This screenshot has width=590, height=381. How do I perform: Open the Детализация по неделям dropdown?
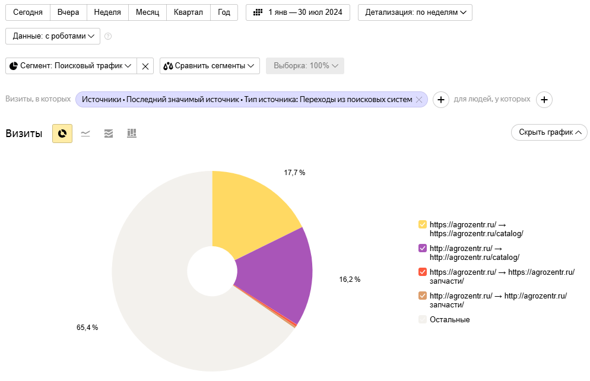(415, 12)
